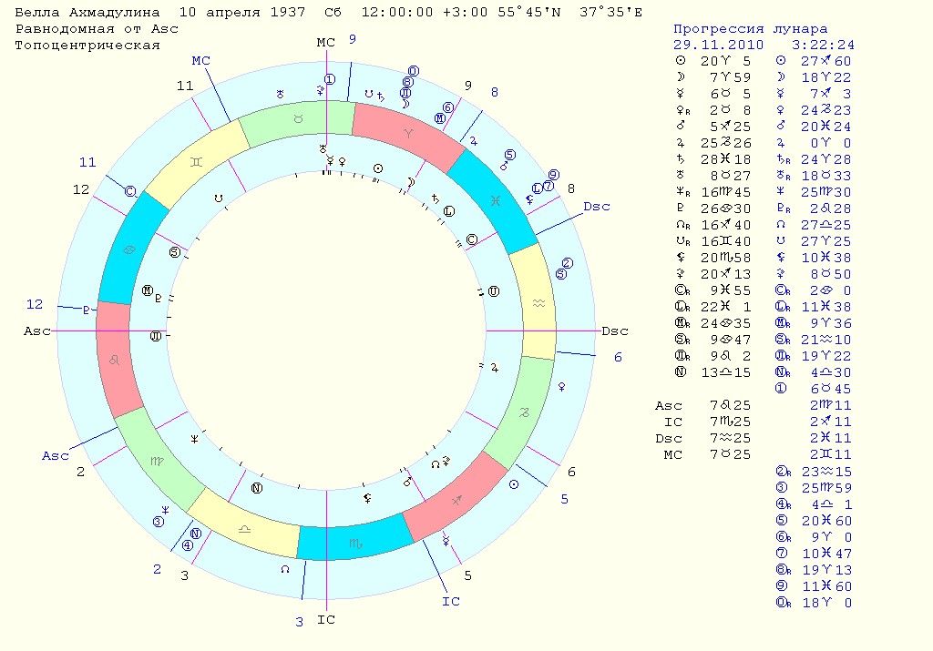Click the Virgo glyph in the zodiac ring
Screen dimensions: 933x651
tap(157, 461)
